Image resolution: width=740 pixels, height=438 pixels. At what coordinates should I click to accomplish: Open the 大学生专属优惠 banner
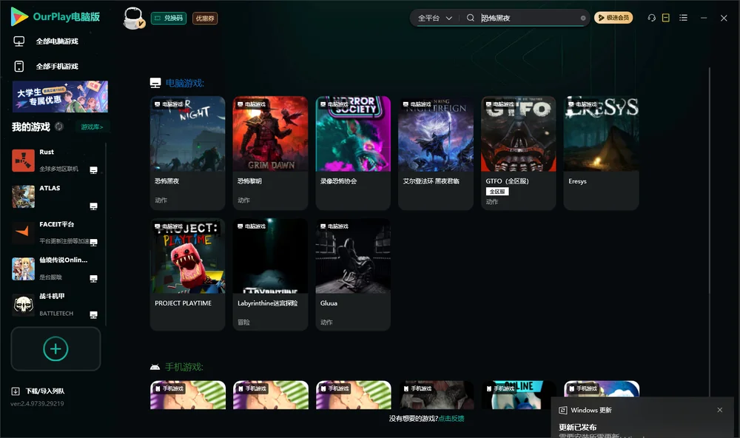[x=60, y=97]
